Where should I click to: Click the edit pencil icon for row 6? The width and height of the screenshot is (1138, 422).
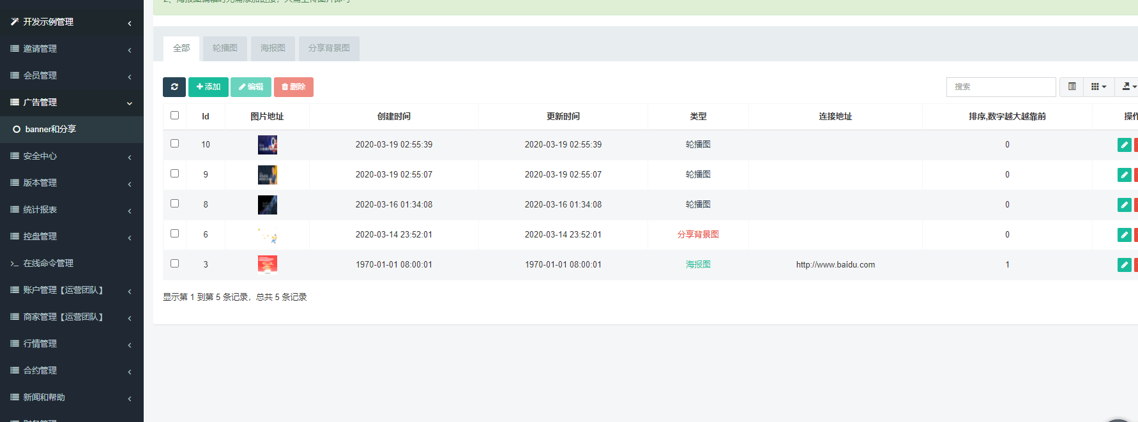click(x=1124, y=235)
